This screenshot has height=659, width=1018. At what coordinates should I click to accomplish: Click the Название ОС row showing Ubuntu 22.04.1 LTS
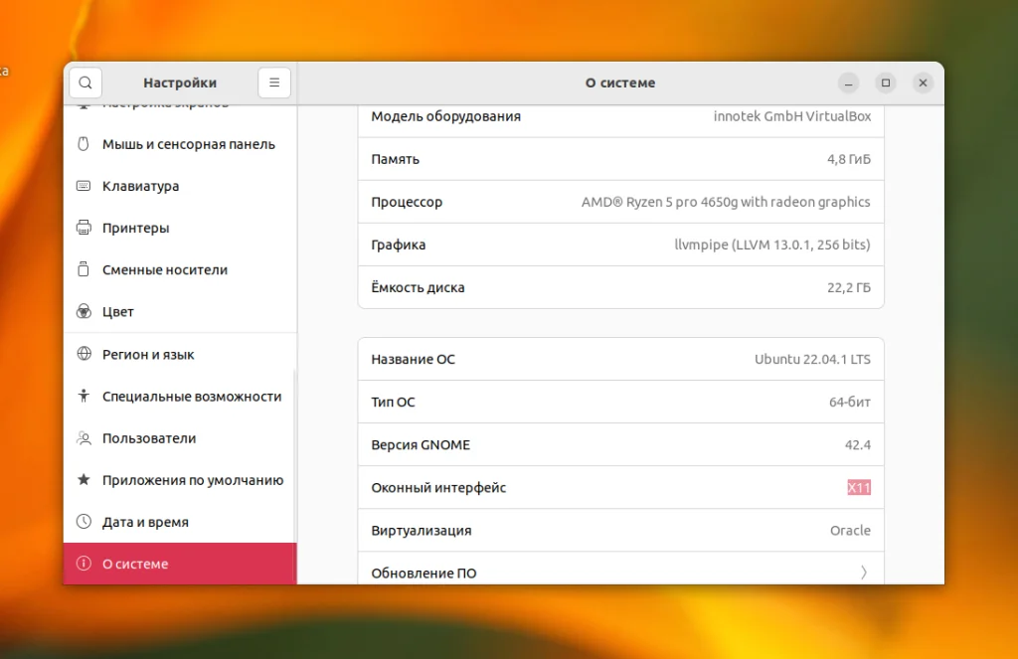click(x=620, y=359)
